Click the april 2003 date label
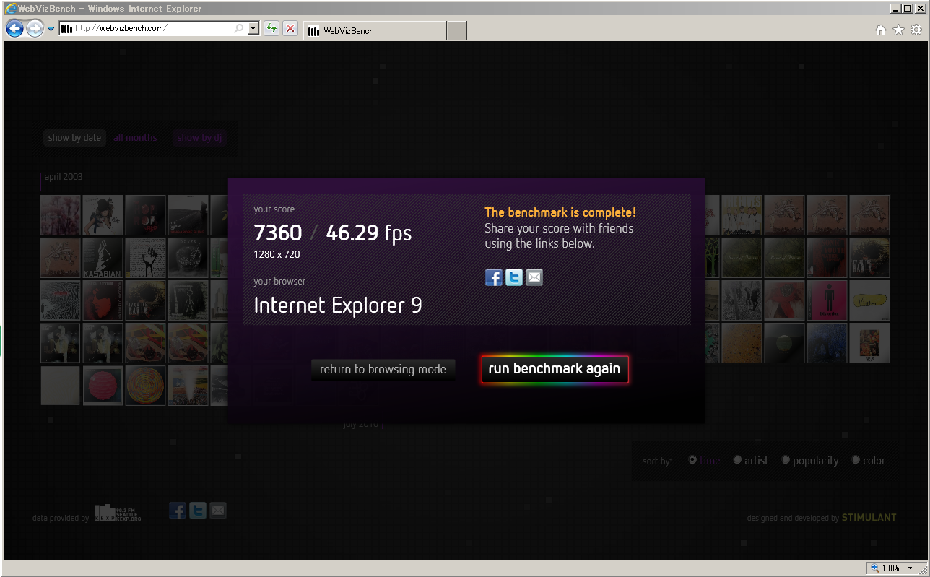The height and width of the screenshot is (577, 930). point(64,177)
